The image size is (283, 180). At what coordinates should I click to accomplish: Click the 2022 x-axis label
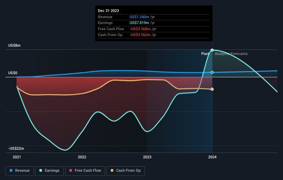82,157
